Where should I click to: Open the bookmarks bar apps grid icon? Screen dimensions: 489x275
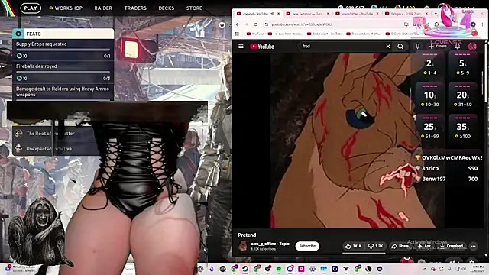pos(237,34)
